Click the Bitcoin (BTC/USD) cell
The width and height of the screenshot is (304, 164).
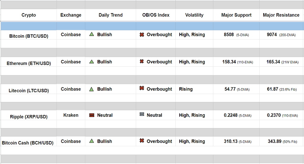28,36
